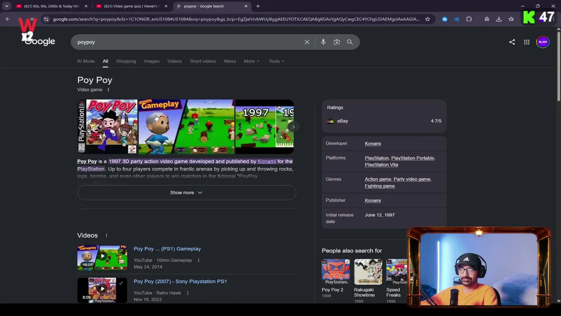Open 'Poy Poy (2007) - Sony Playstation PS1' link
Screen dimensions: 561x316
click(180, 281)
